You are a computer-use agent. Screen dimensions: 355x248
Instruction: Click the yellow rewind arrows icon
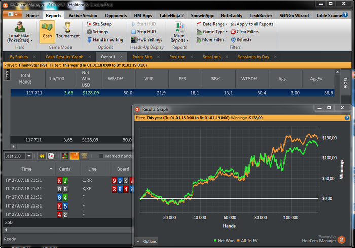tap(42, 156)
